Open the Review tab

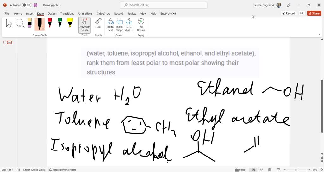[x=132, y=13]
